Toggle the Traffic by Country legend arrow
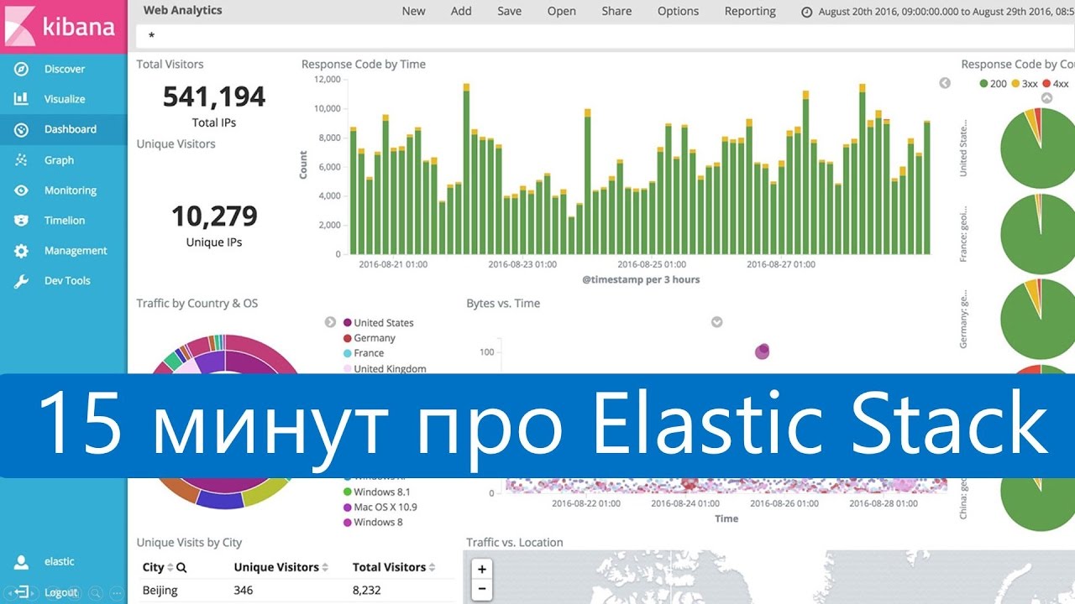 tap(331, 322)
